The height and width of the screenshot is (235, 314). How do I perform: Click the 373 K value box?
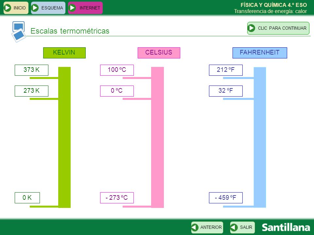(x=31, y=70)
